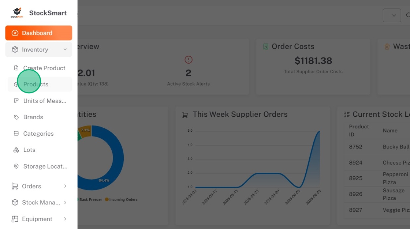Image resolution: width=410 pixels, height=229 pixels.
Task: Collapse the Inventory section chevron
Action: pyautogui.click(x=65, y=49)
